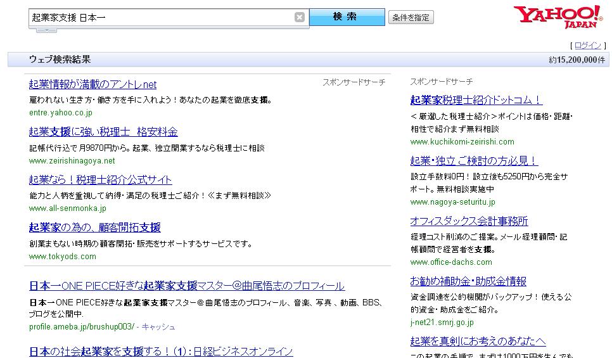
Task: Open the 起業・独立 ご検討の方必見！ link
Action: click(475, 160)
